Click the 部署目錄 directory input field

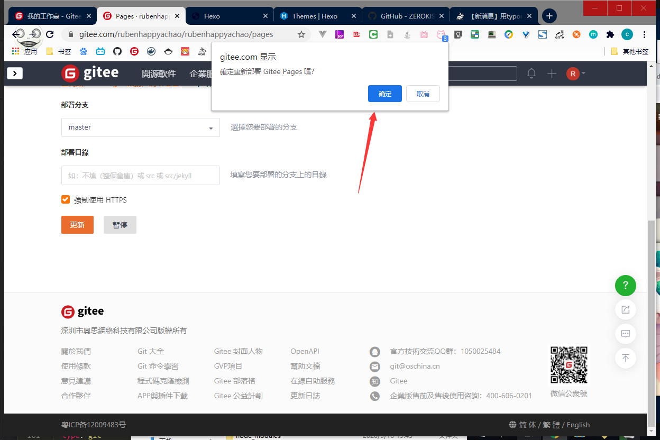click(x=141, y=176)
